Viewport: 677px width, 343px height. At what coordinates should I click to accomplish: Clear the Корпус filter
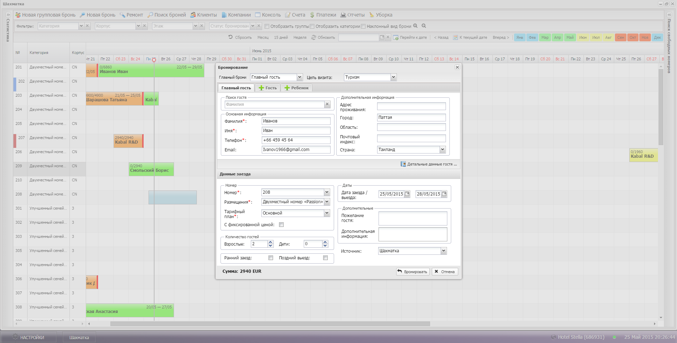coord(145,26)
